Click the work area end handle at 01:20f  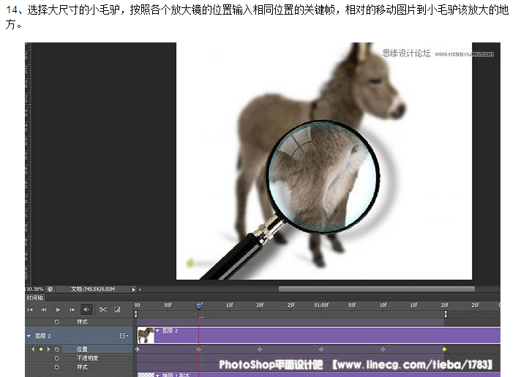(x=446, y=314)
